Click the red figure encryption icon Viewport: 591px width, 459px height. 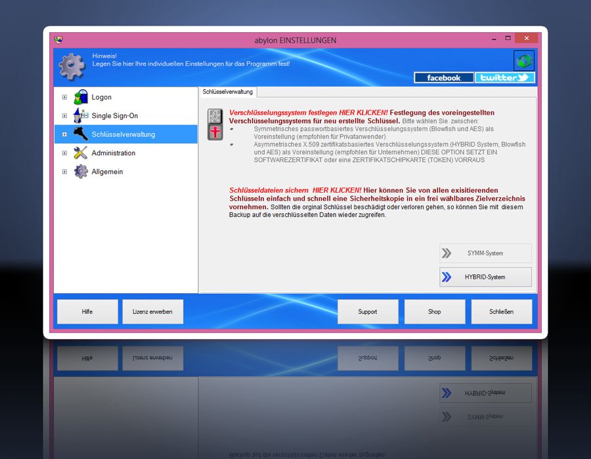click(x=215, y=132)
